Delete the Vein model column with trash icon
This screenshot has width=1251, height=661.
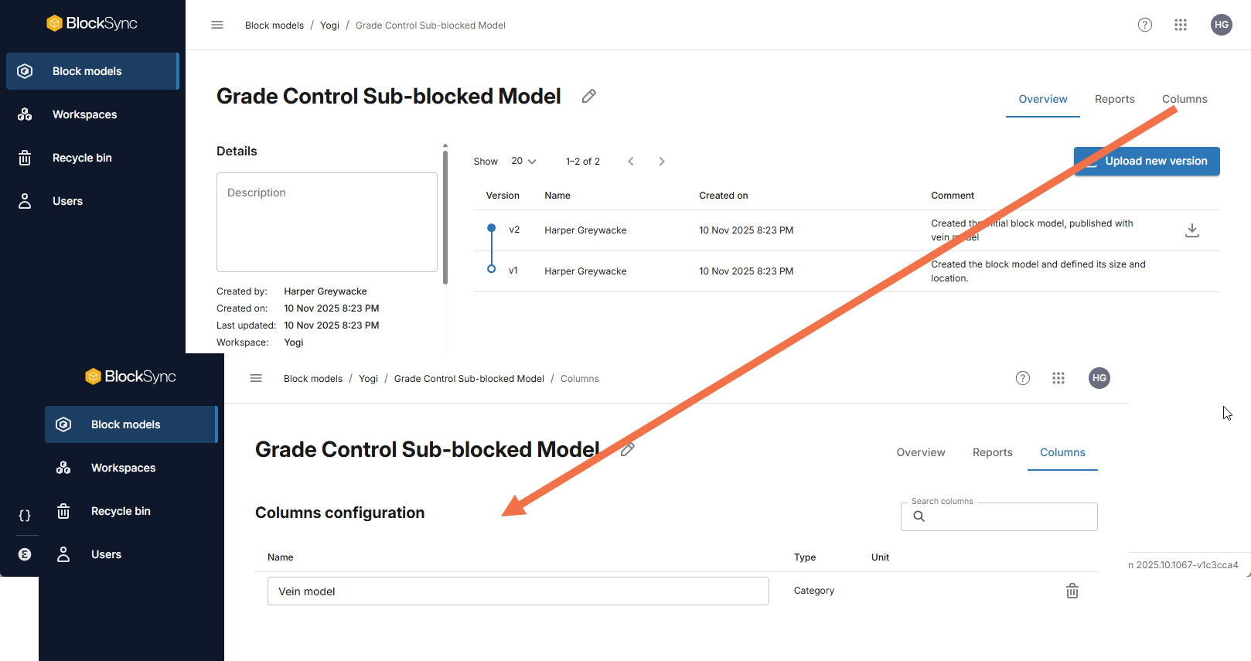click(1072, 591)
